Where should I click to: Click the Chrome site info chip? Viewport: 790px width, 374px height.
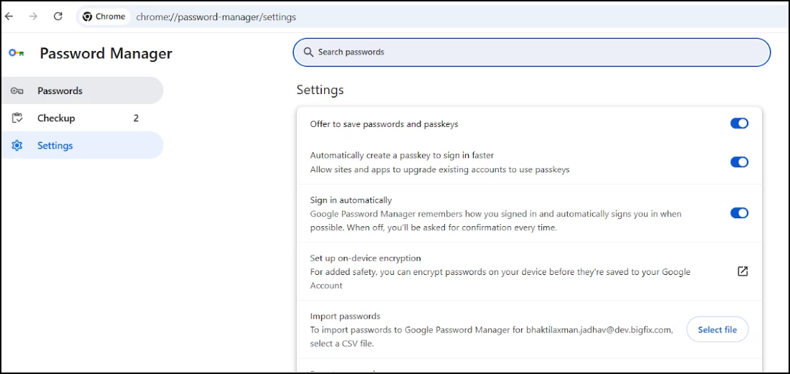click(x=104, y=17)
